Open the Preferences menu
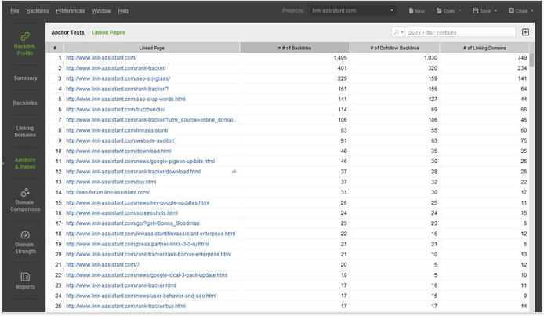This screenshot has height=316, width=544. (x=70, y=11)
